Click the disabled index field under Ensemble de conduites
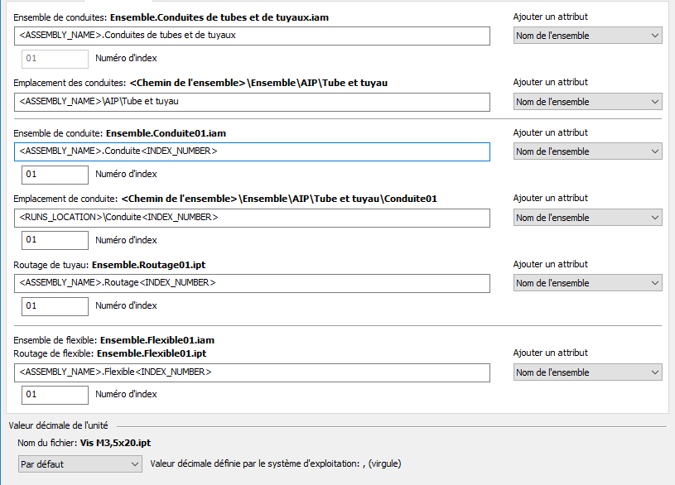 (x=55, y=59)
